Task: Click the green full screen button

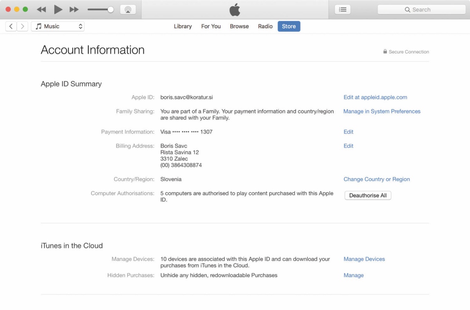Action: coord(25,9)
